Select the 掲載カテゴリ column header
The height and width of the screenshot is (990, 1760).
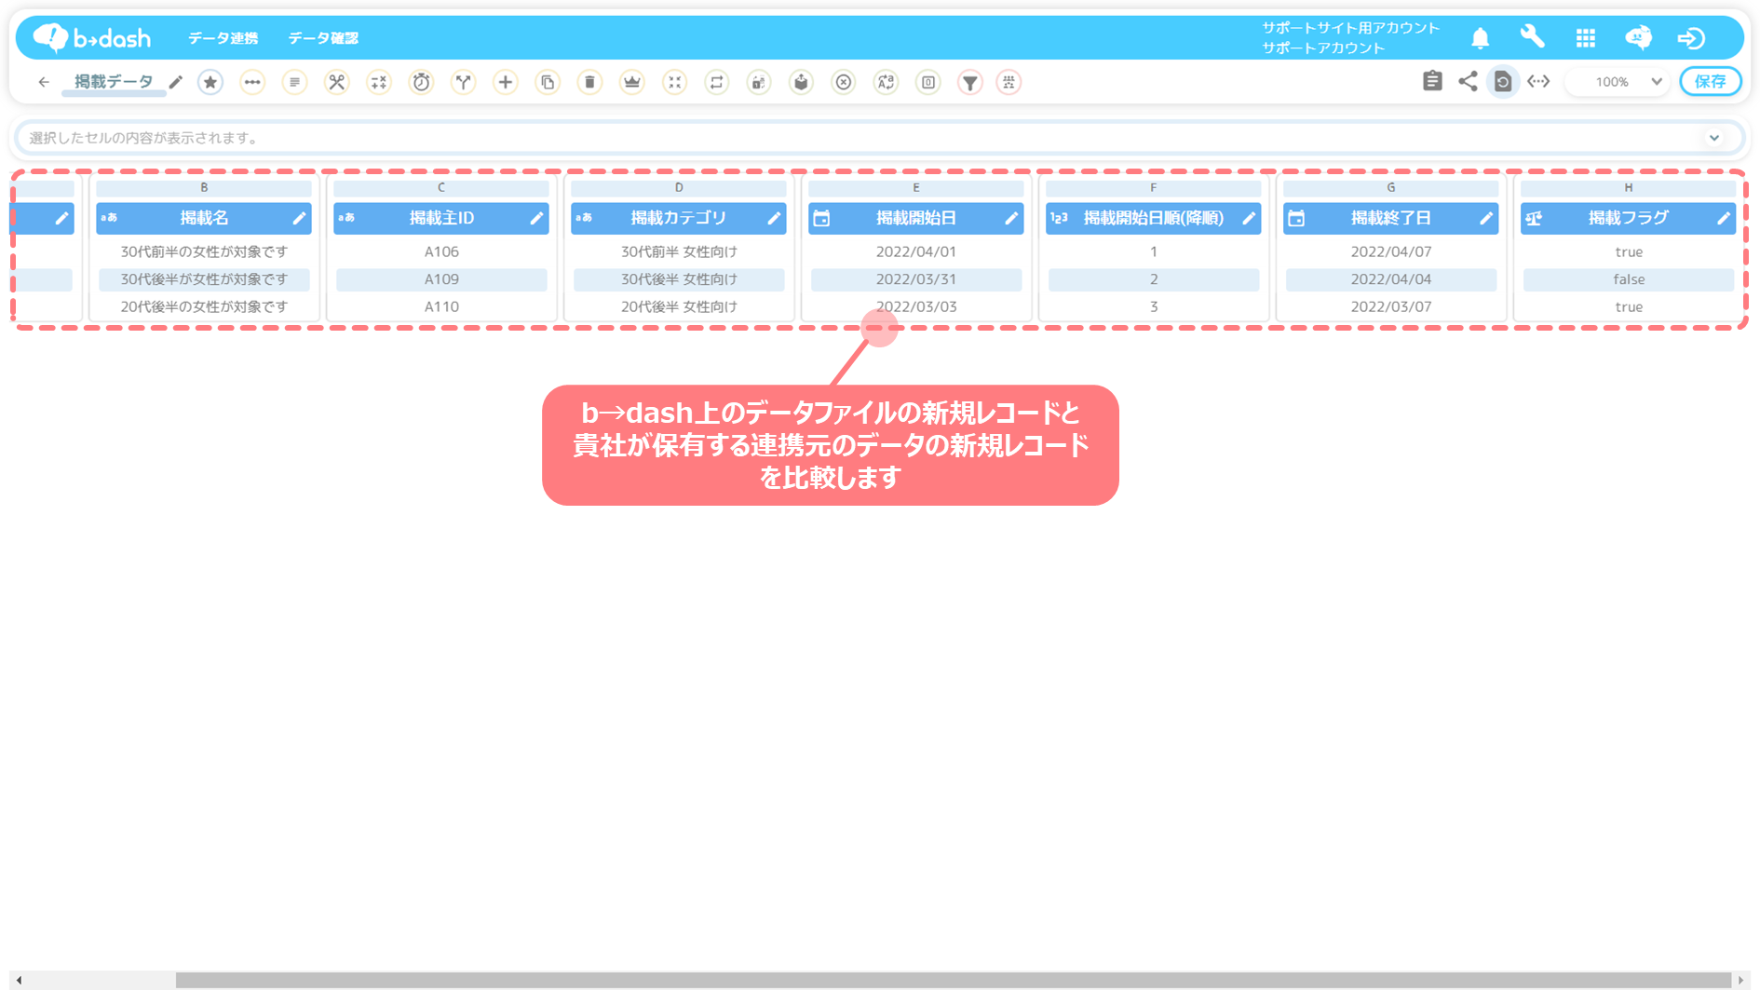coord(679,218)
